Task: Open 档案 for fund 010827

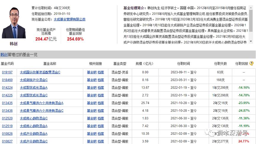Action: click(x=101, y=141)
